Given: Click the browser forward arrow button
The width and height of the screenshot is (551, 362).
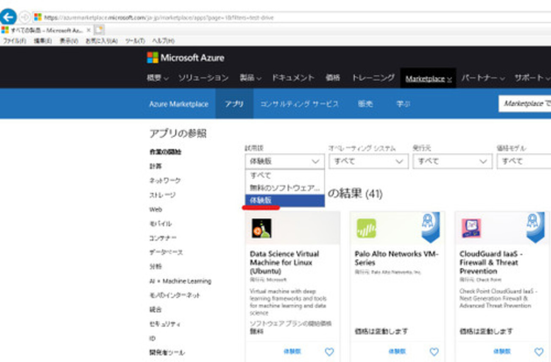Looking at the screenshot, I should click(25, 17).
